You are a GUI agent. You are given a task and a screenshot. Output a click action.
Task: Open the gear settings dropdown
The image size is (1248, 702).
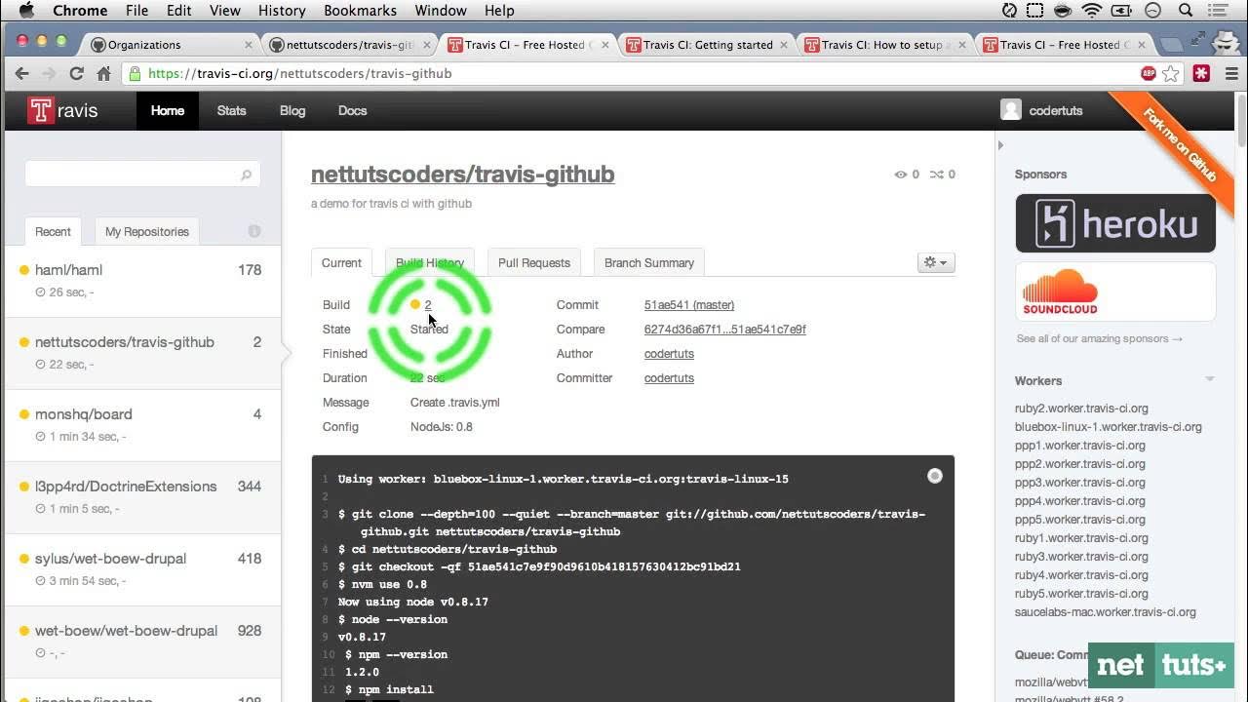[936, 262]
